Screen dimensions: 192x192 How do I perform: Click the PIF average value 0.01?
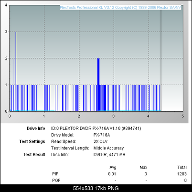[x=112, y=174]
